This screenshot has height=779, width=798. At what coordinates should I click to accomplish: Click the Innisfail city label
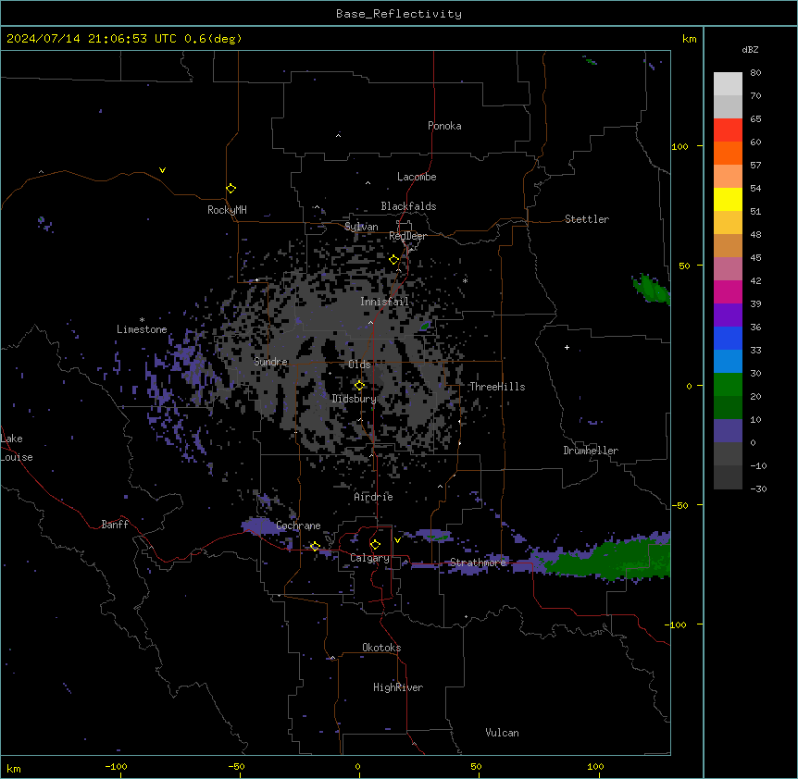coord(384,302)
